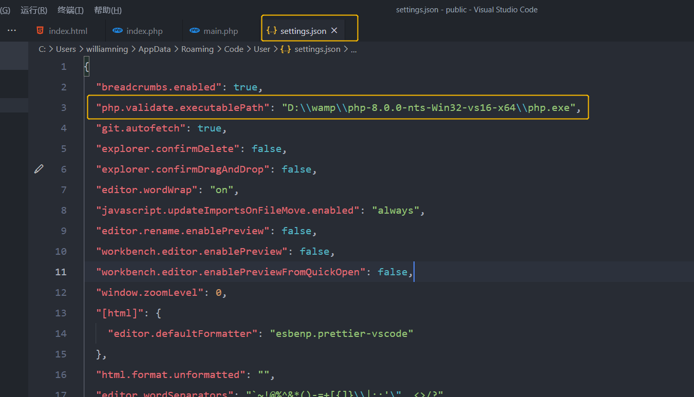Screen dimensions: 694x397
Task: Click the PHP icon on the main.php tab
Action: tap(194, 30)
